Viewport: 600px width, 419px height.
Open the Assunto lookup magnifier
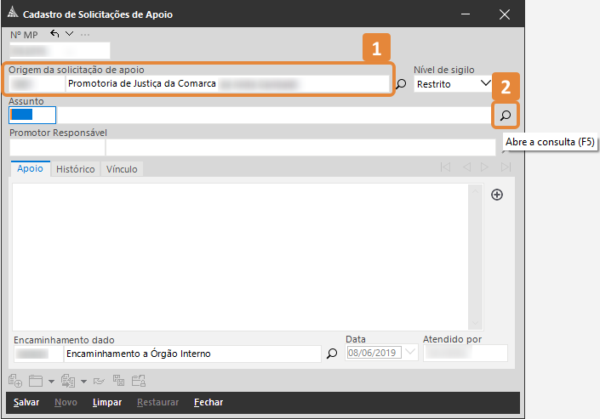506,115
